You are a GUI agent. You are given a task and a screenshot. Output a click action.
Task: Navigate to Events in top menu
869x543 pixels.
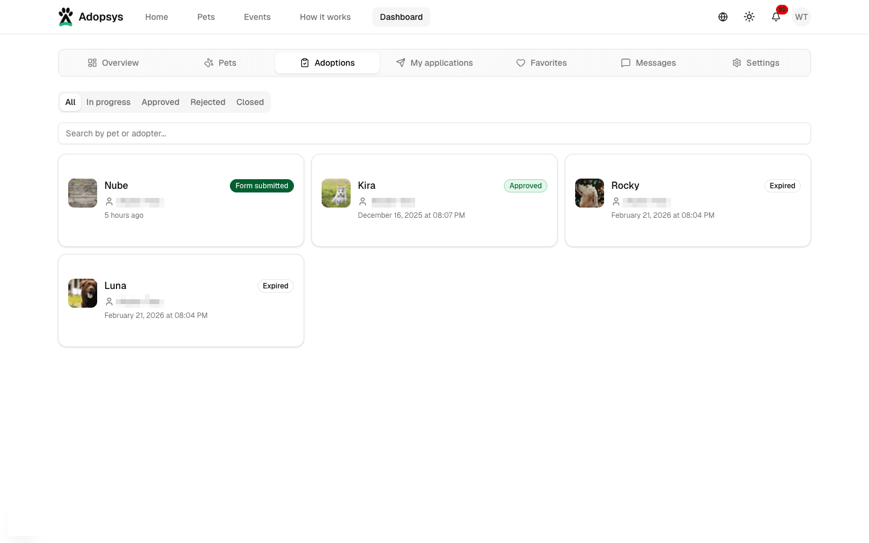click(x=257, y=17)
